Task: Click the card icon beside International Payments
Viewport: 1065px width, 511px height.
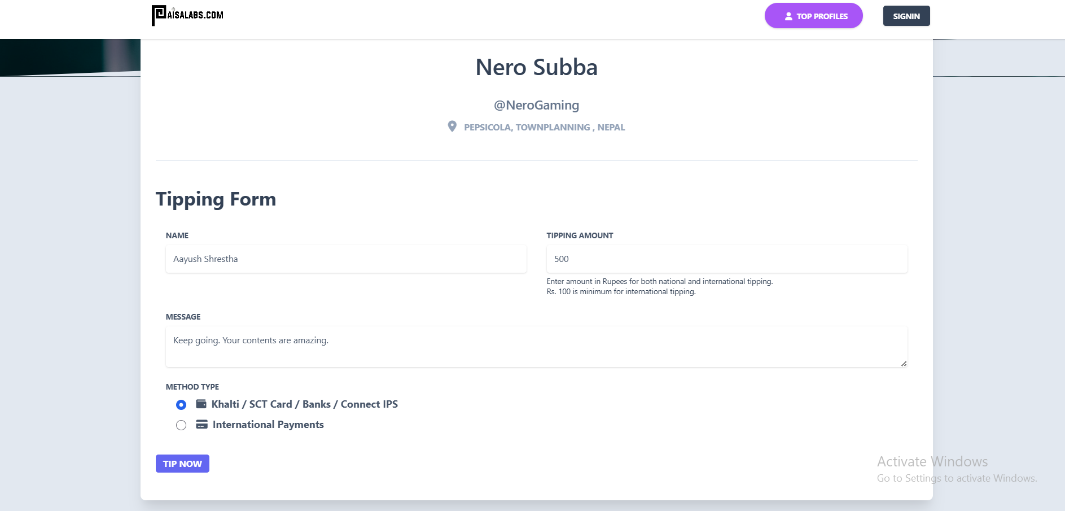Action: tap(201, 424)
